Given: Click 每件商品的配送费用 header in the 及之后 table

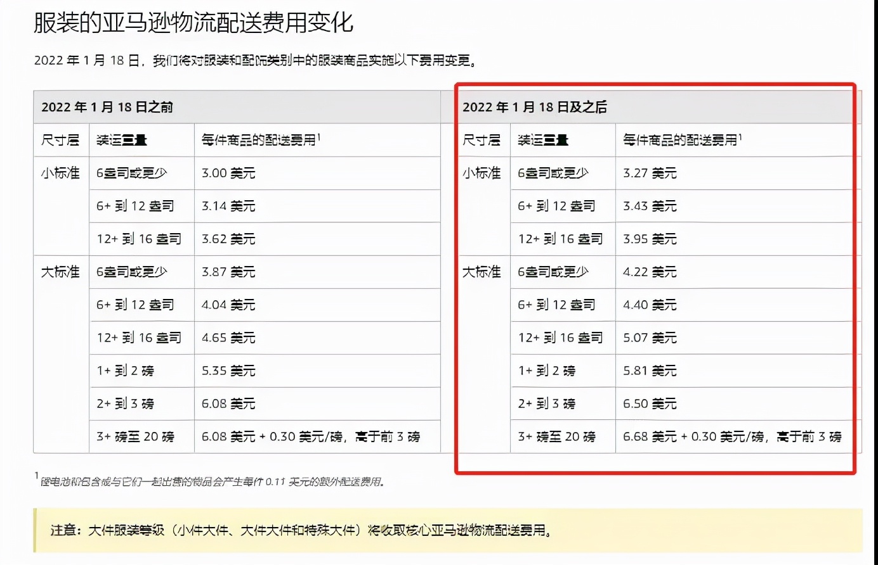Looking at the screenshot, I should tap(682, 140).
